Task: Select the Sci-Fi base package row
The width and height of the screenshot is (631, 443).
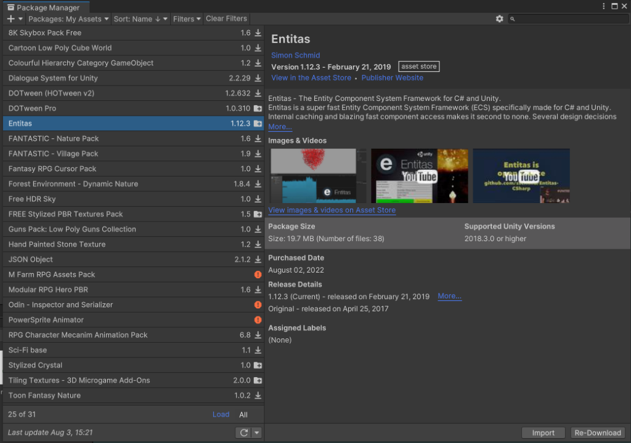Action: pos(133,350)
